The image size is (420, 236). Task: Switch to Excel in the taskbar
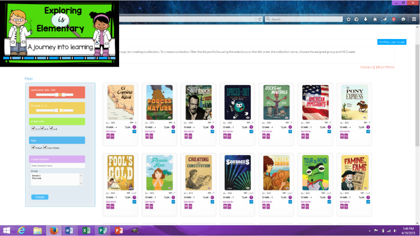coord(86,231)
